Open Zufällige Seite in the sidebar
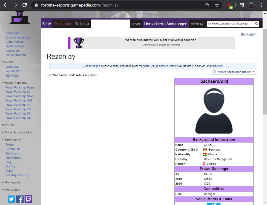This screenshot has width=267, height=205. tap(15, 46)
